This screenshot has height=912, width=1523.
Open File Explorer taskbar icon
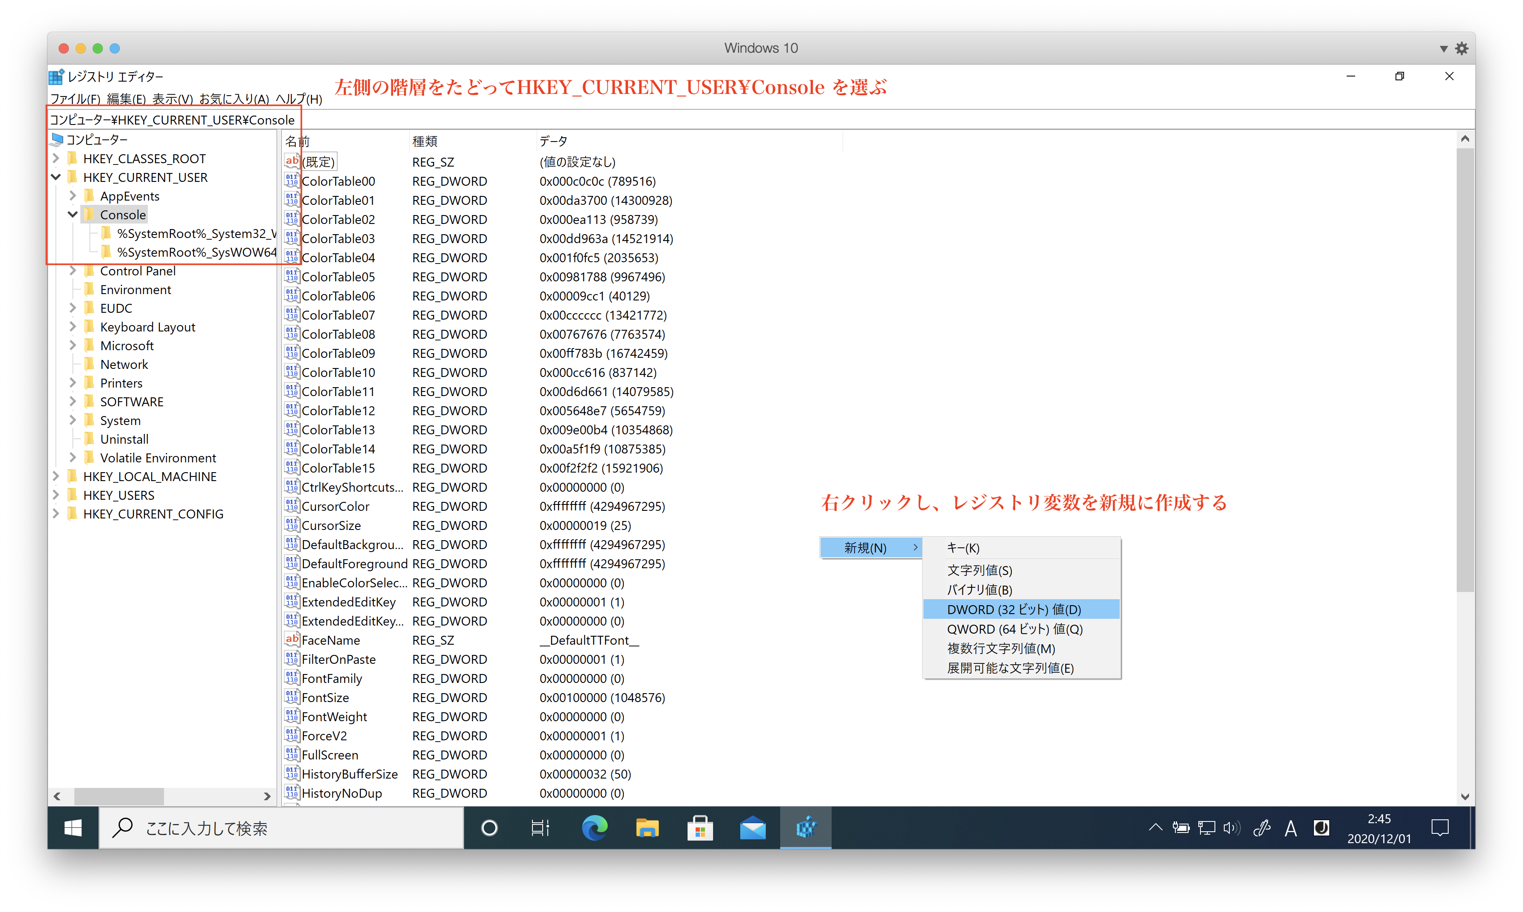tap(647, 828)
